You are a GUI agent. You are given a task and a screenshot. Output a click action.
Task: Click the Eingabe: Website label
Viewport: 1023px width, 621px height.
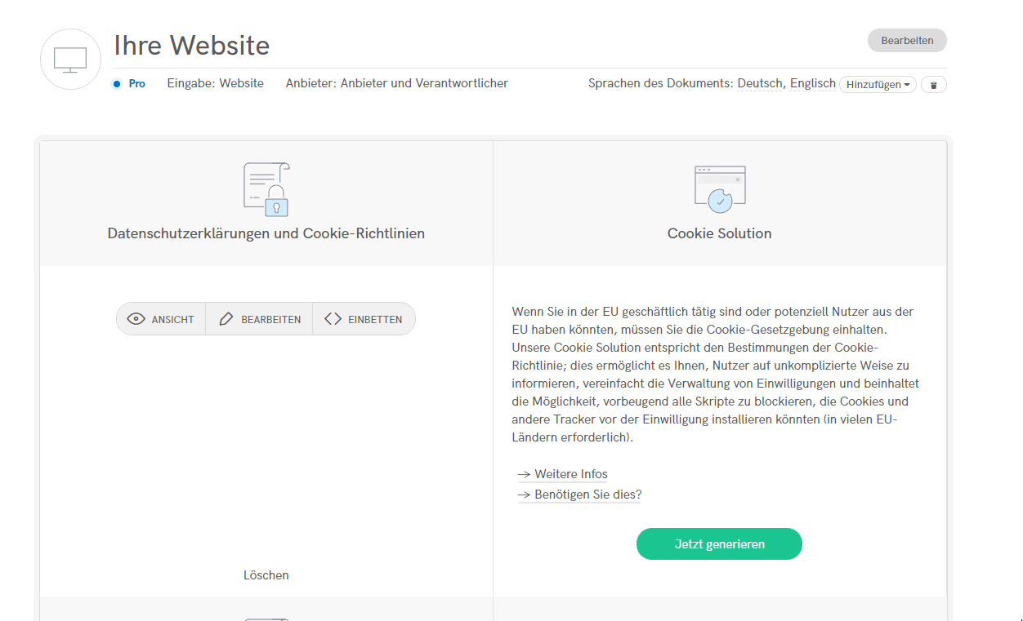click(x=216, y=83)
